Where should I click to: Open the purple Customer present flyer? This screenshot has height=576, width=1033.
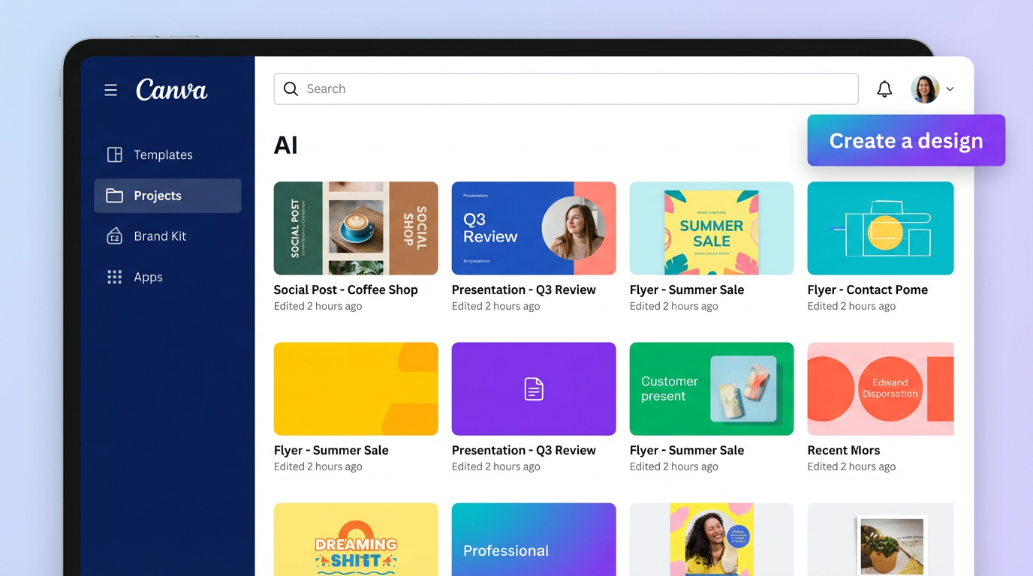point(711,388)
